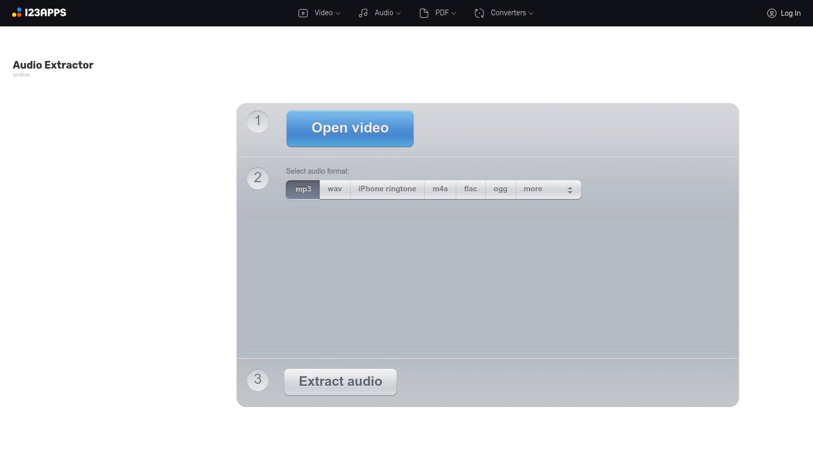Click the Extract audio button

tap(339, 381)
